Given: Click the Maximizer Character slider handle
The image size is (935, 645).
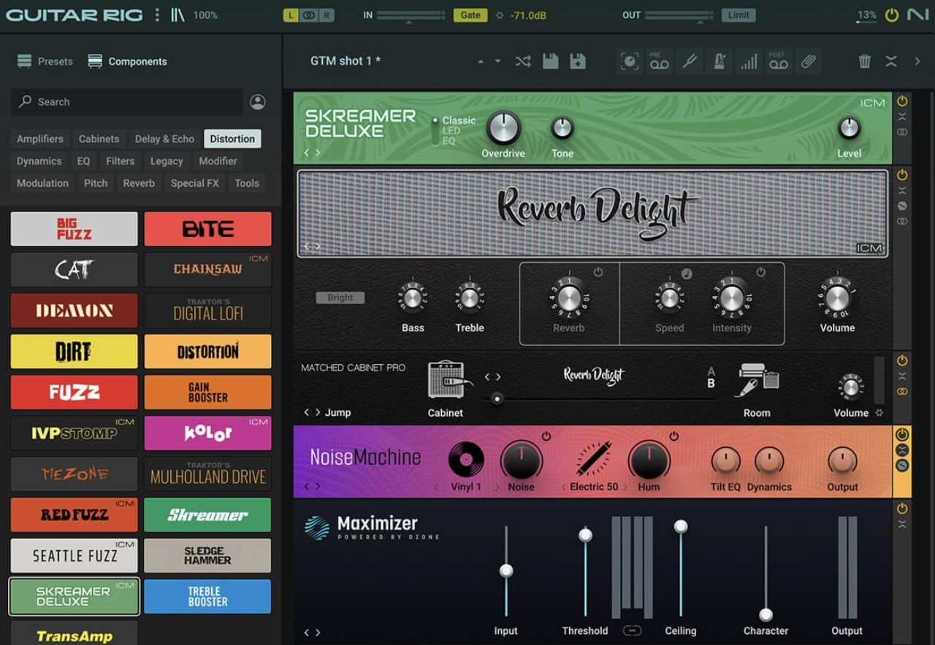Looking at the screenshot, I should pyautogui.click(x=766, y=614).
